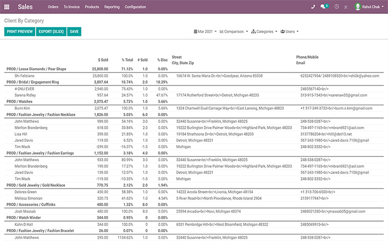Expand the Comparison dropdown
Viewport: 388px width, 241px height.
click(234, 32)
